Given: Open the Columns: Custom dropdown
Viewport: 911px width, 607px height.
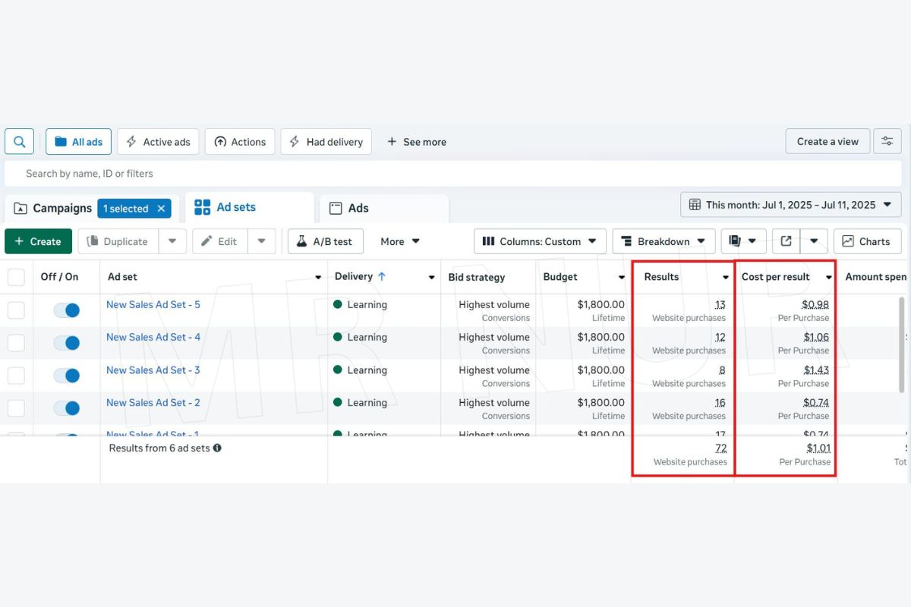Looking at the screenshot, I should click(540, 241).
